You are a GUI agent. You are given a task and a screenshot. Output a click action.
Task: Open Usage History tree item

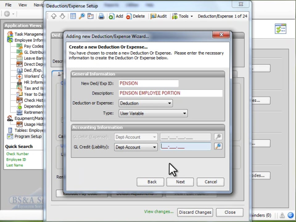tap(30, 124)
